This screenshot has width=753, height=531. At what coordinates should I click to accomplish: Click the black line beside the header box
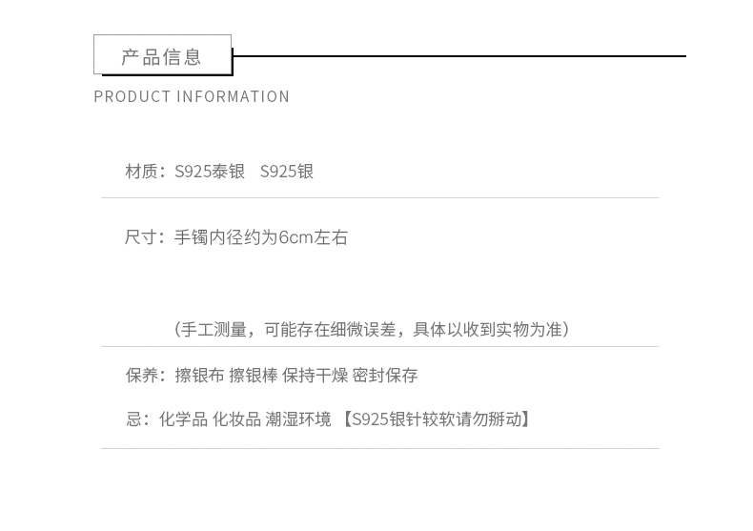coord(458,56)
